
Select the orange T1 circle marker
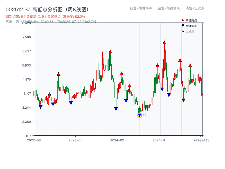139,115
